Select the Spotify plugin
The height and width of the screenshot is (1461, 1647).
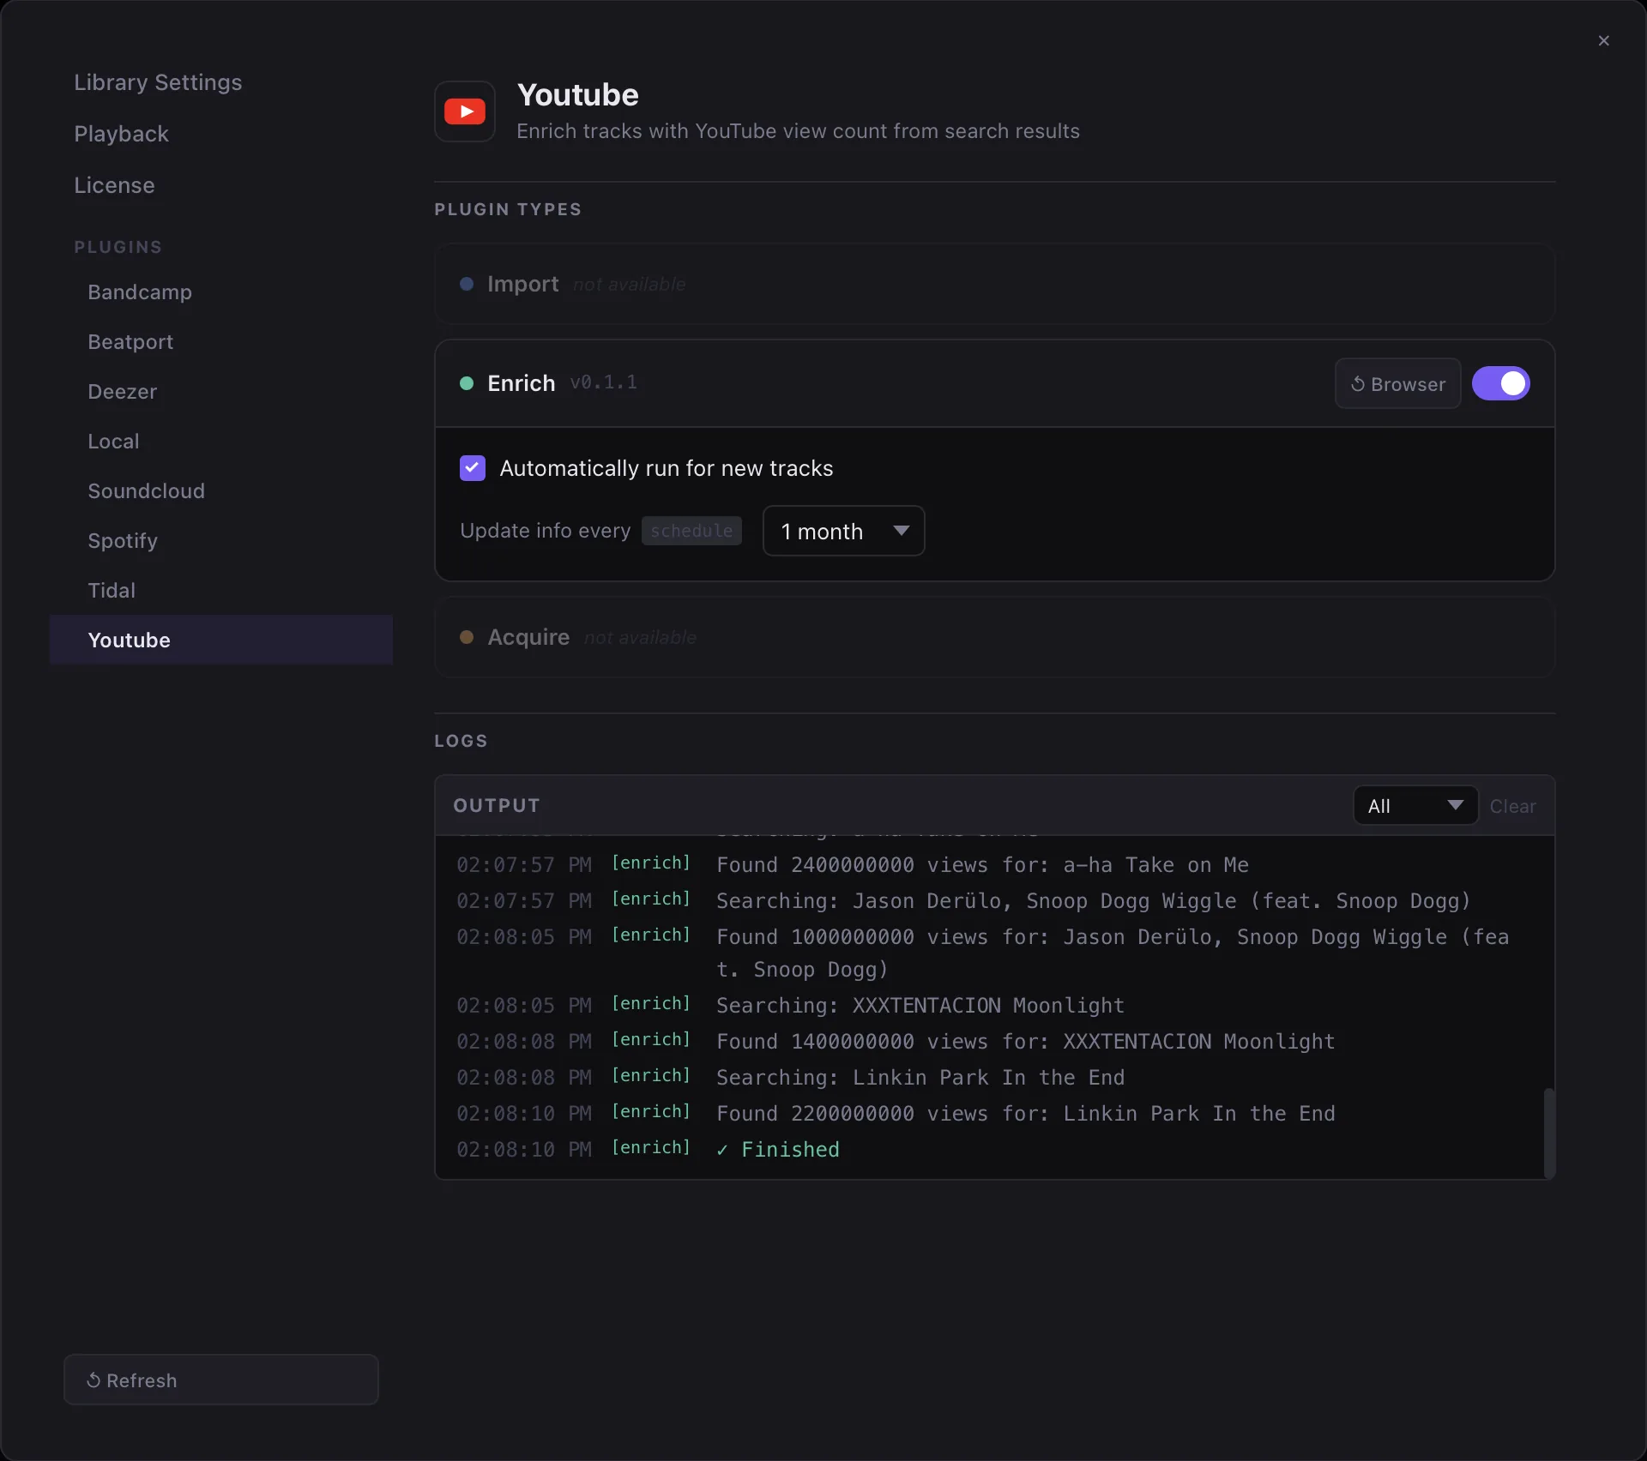click(x=221, y=541)
